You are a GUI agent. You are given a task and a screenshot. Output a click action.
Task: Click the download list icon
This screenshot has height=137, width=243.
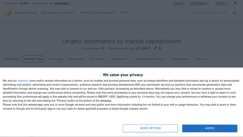[160, 48]
